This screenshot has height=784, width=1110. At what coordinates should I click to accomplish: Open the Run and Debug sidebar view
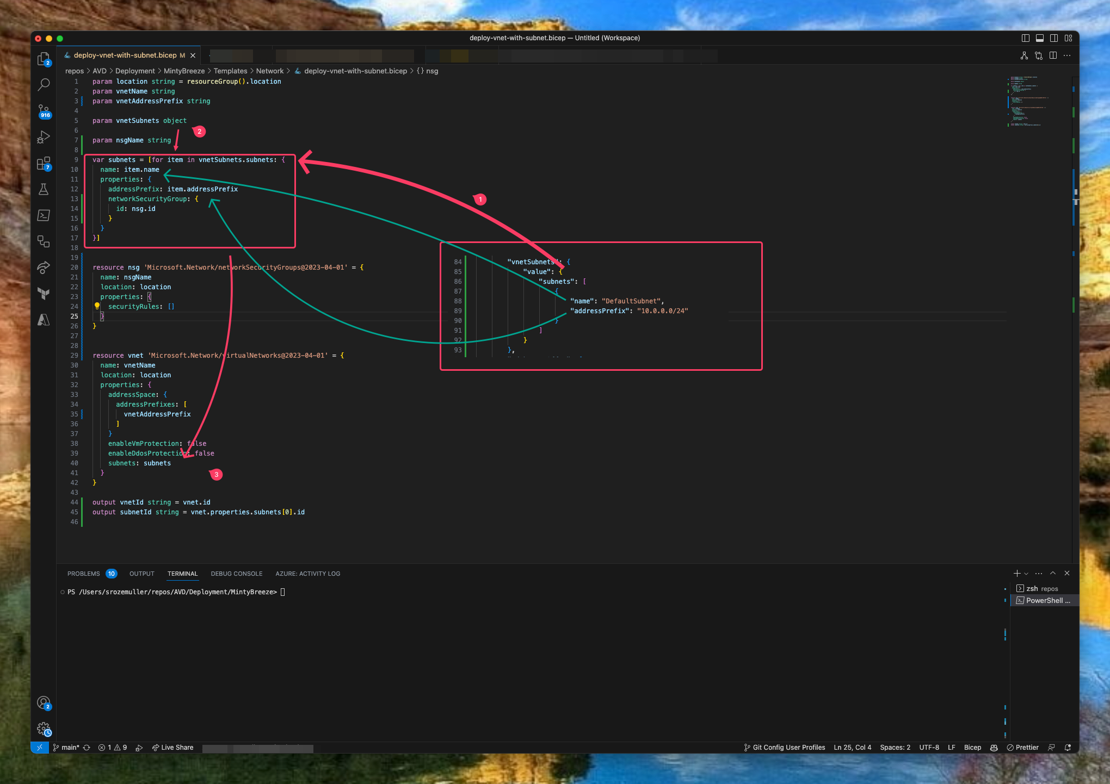(44, 137)
